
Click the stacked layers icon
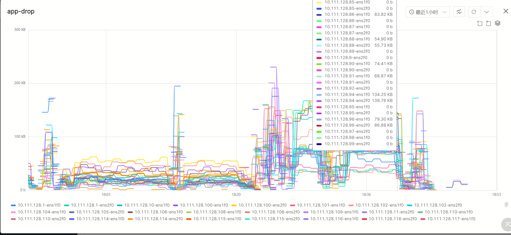click(498, 23)
